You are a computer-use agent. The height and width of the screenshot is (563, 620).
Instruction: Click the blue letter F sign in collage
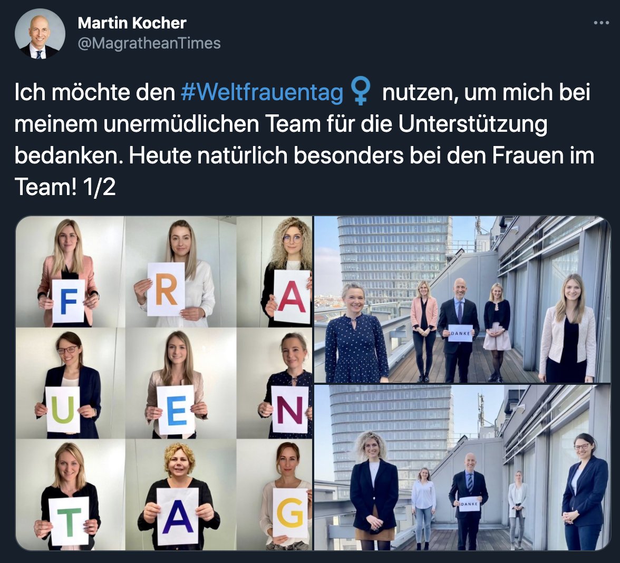tap(69, 301)
